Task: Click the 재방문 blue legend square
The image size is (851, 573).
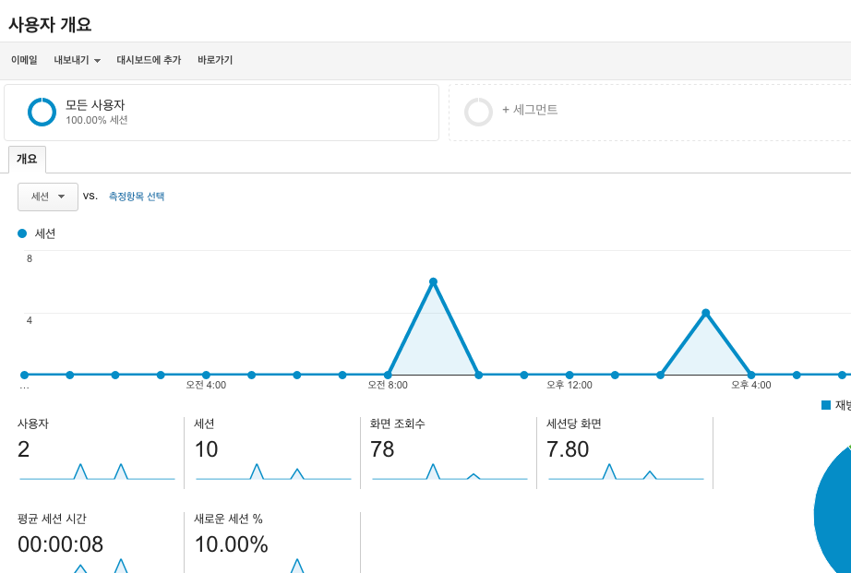Action: [x=826, y=405]
